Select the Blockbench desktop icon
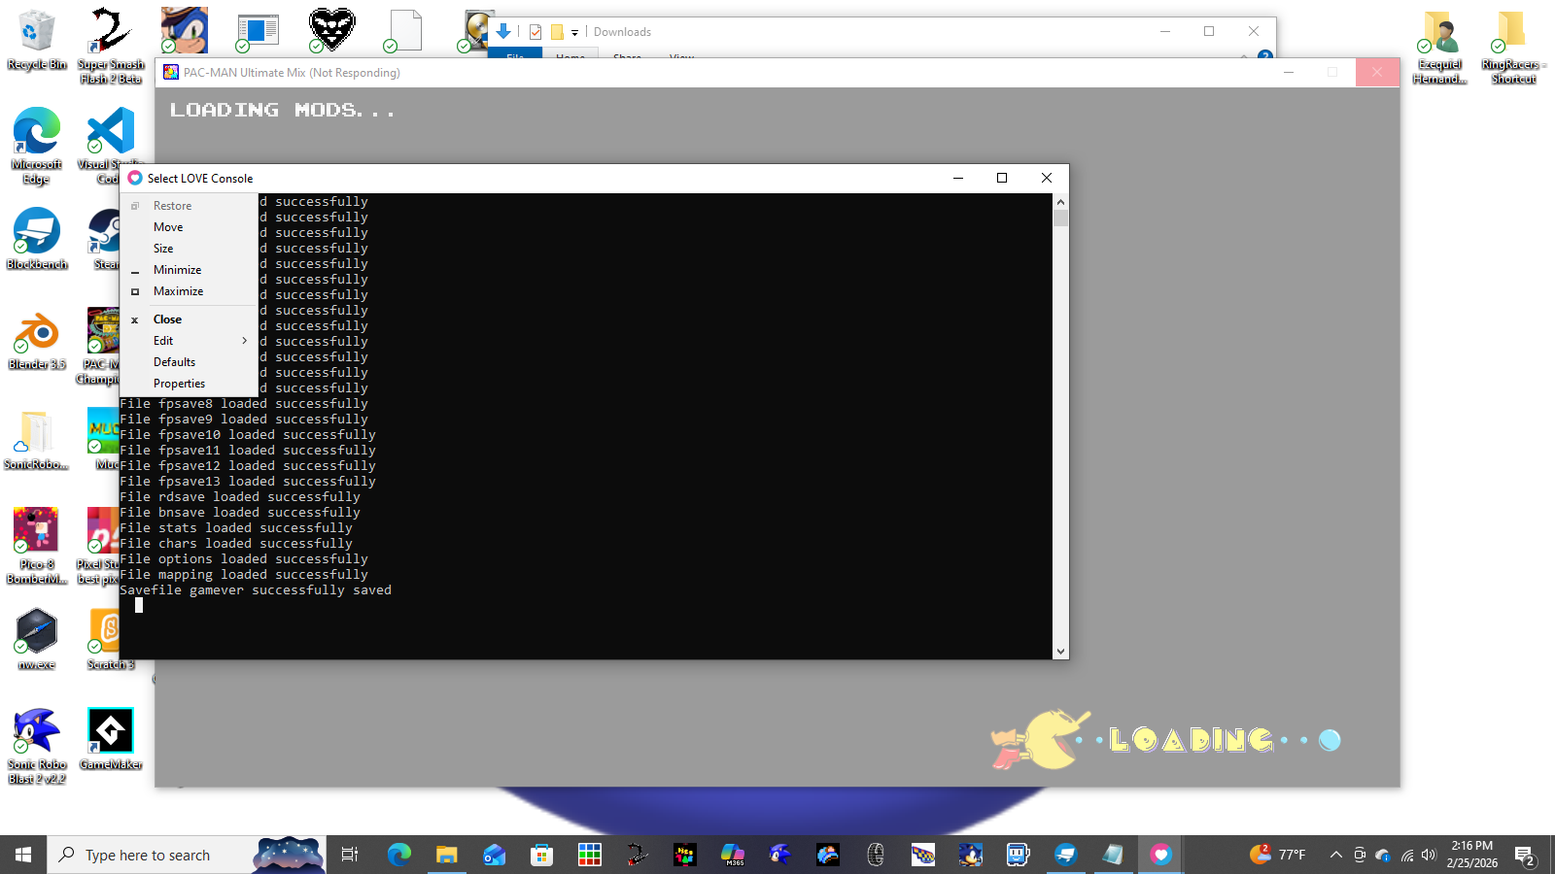This screenshot has height=874, width=1555. click(36, 240)
